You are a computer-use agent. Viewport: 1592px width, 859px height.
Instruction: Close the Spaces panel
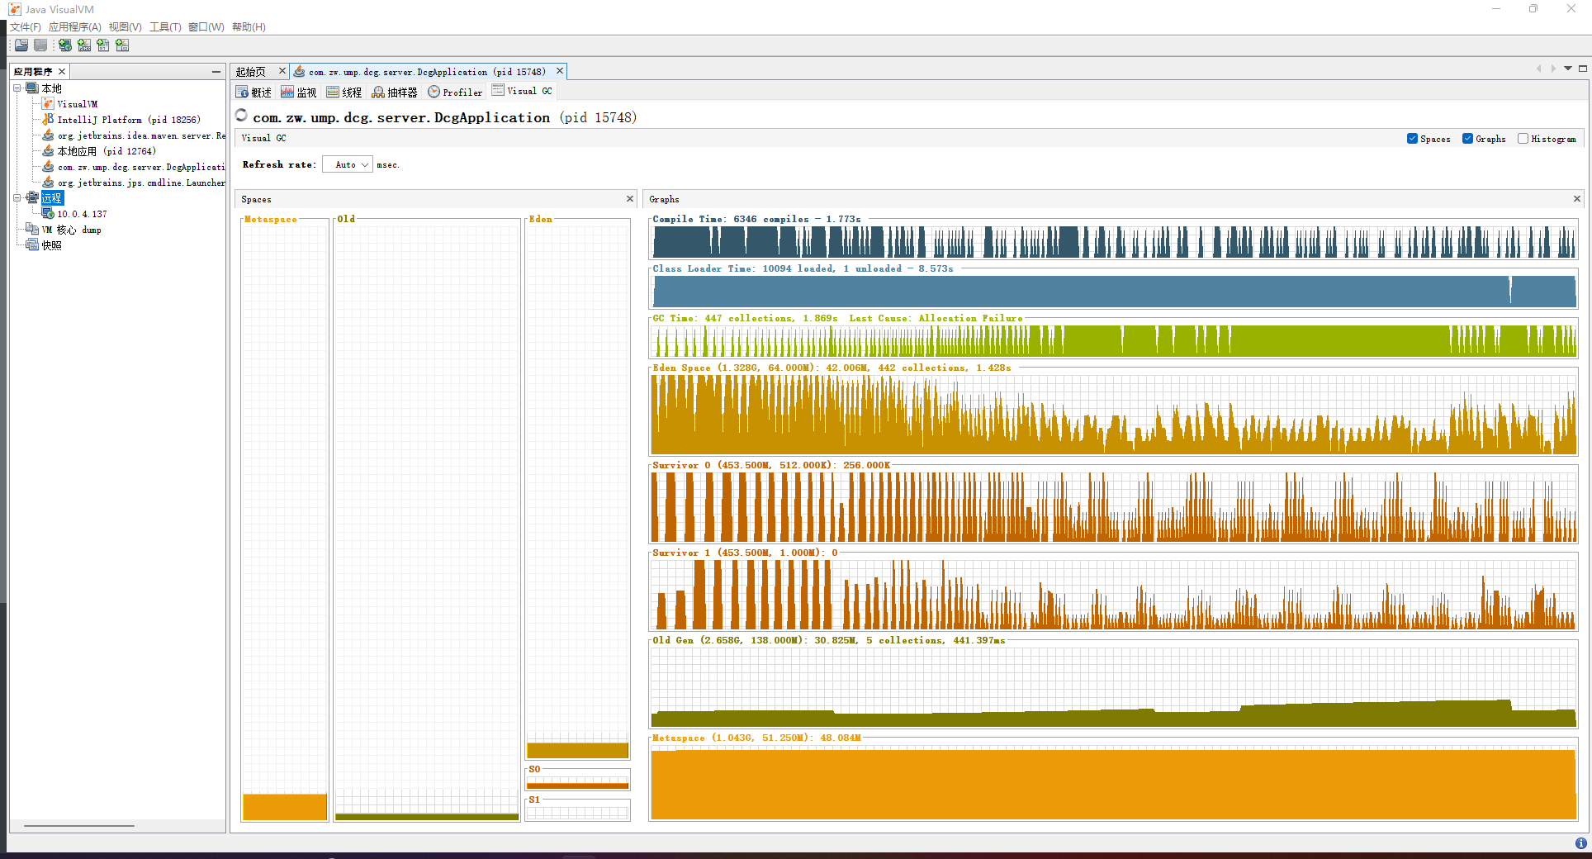pos(630,199)
